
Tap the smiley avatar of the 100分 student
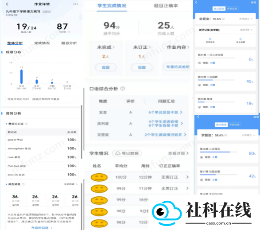pos(99,177)
